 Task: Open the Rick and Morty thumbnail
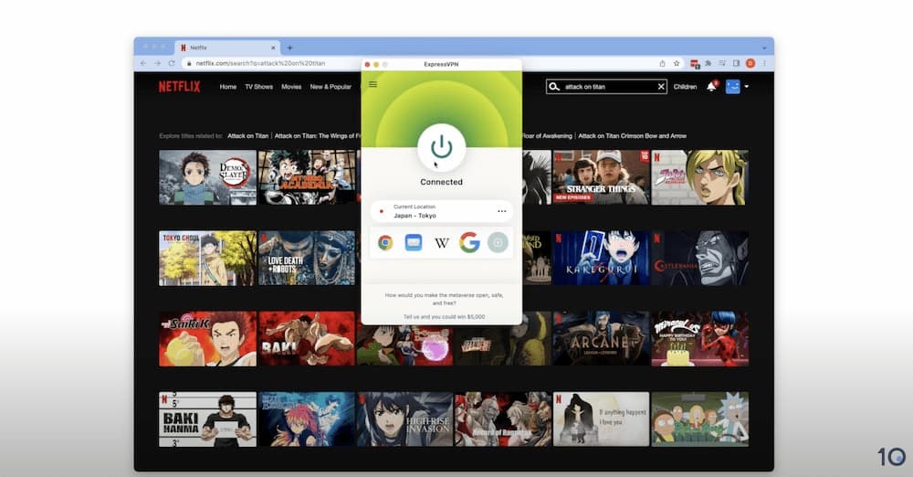(x=700, y=419)
